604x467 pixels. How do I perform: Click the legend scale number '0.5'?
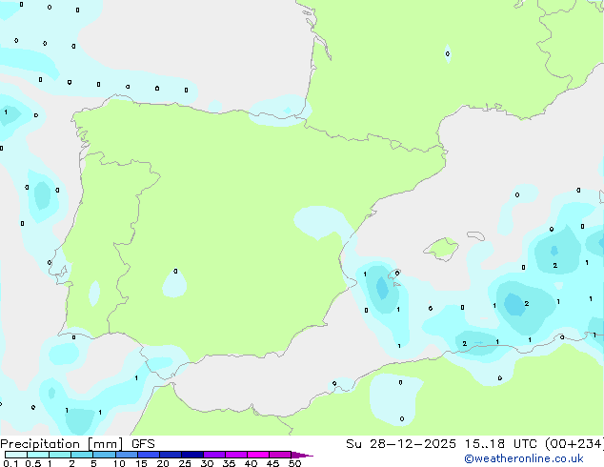33,463
